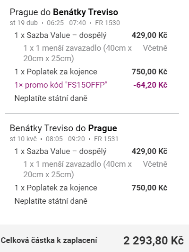The height and width of the screenshot is (252, 189).
Task: Click the Benátky Treviso do Prague heading
Action: [x=63, y=128]
